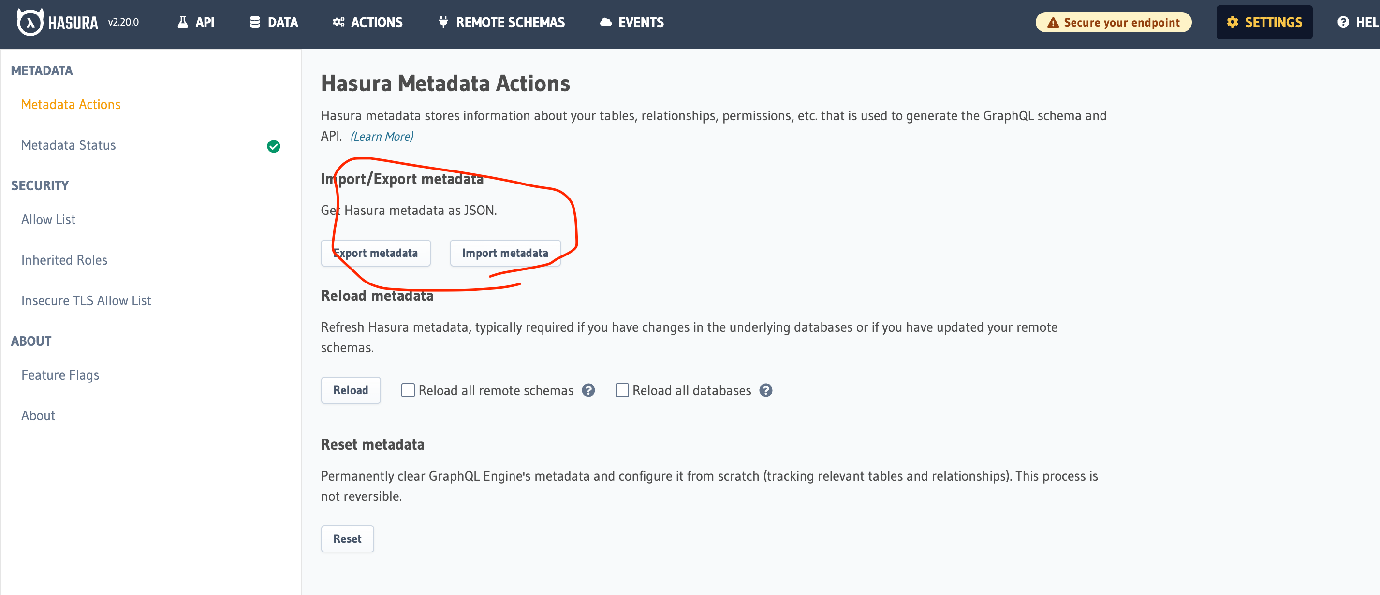Screen dimensions: 1380x595
Task: Open the API flask icon tab
Action: [x=183, y=22]
